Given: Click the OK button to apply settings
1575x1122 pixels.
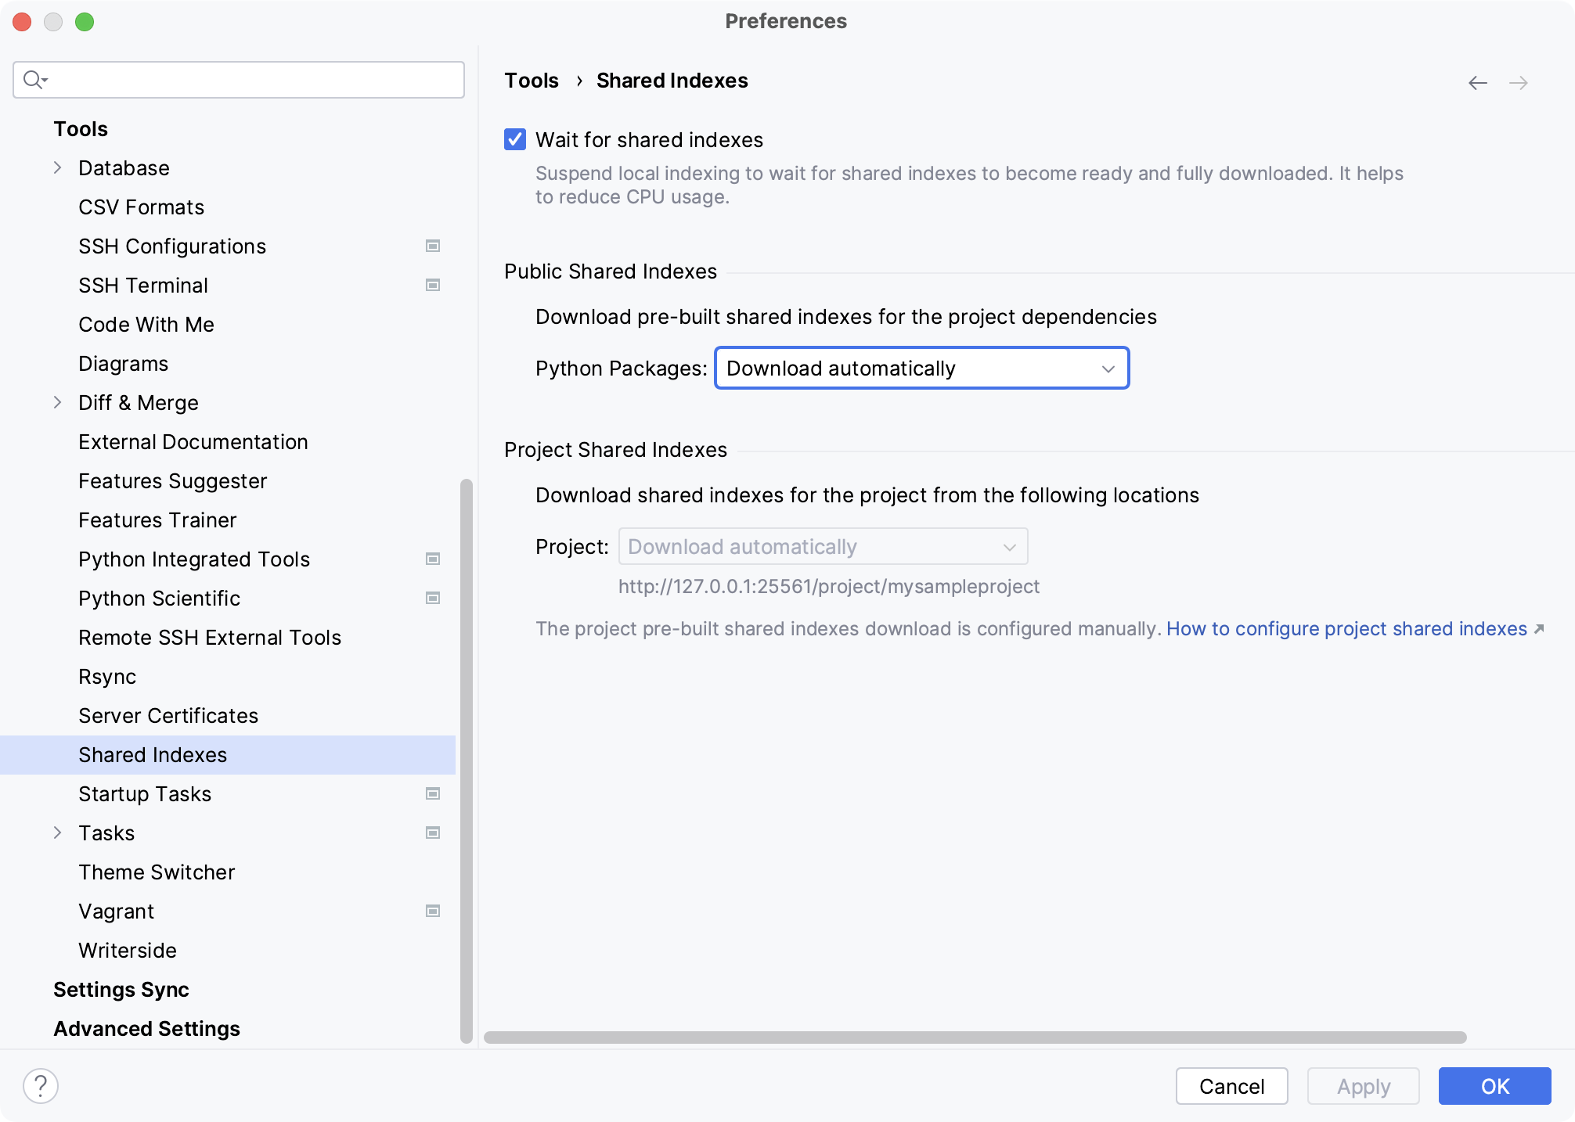Looking at the screenshot, I should coord(1495,1084).
